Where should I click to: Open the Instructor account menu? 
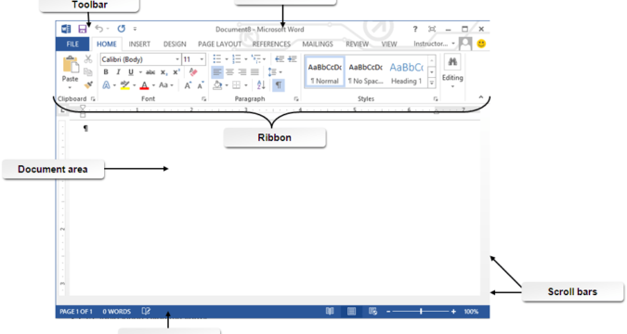435,44
